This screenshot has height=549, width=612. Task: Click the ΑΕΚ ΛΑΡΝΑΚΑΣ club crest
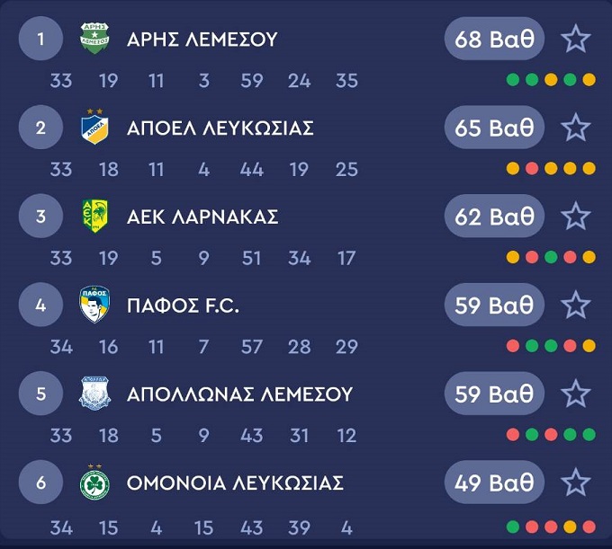[x=94, y=217]
